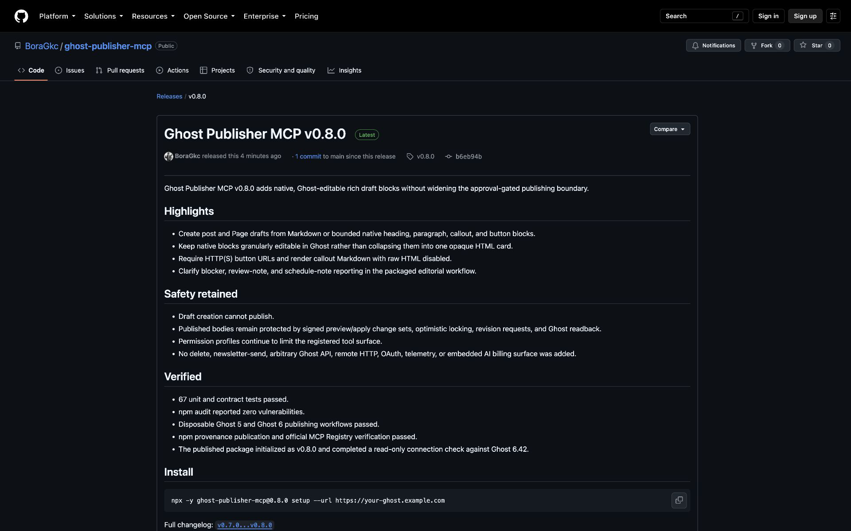Open the Compare dropdown
The width and height of the screenshot is (851, 531).
coord(670,129)
